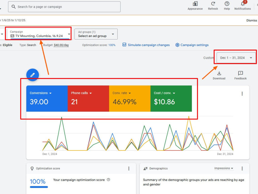The width and height of the screenshot is (258, 194).
Task: Open the date range dropdown Dec 1 – 31, 2024
Action: pos(236,58)
